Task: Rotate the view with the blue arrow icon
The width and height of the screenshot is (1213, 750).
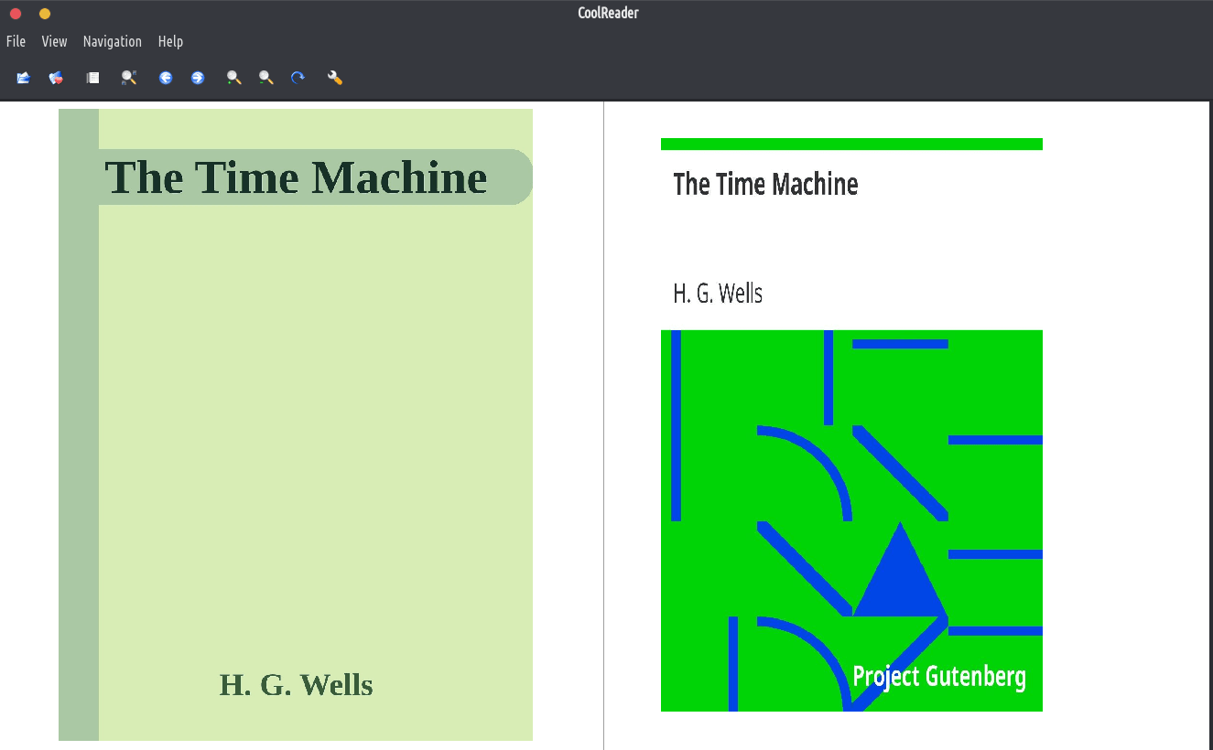Action: coord(298,78)
